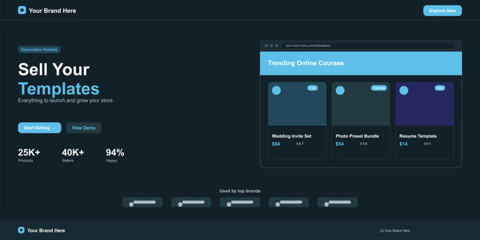Click the Trending Online Courses heading
Screen dimensions: 480x240
tap(306, 63)
